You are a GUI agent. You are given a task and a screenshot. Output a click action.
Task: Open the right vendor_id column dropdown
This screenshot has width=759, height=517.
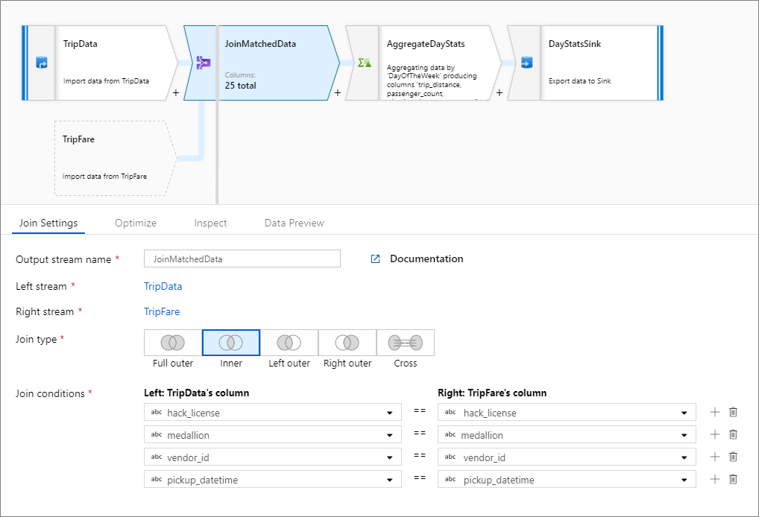(x=686, y=457)
